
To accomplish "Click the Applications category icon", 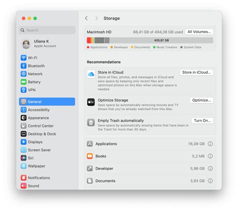I will (x=90, y=144).
